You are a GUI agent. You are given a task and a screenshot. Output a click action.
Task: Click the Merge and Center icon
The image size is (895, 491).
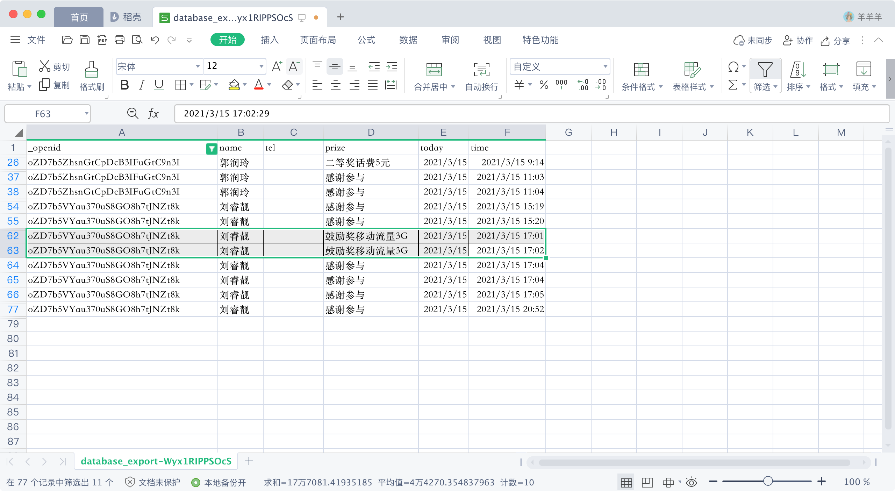coord(434,70)
